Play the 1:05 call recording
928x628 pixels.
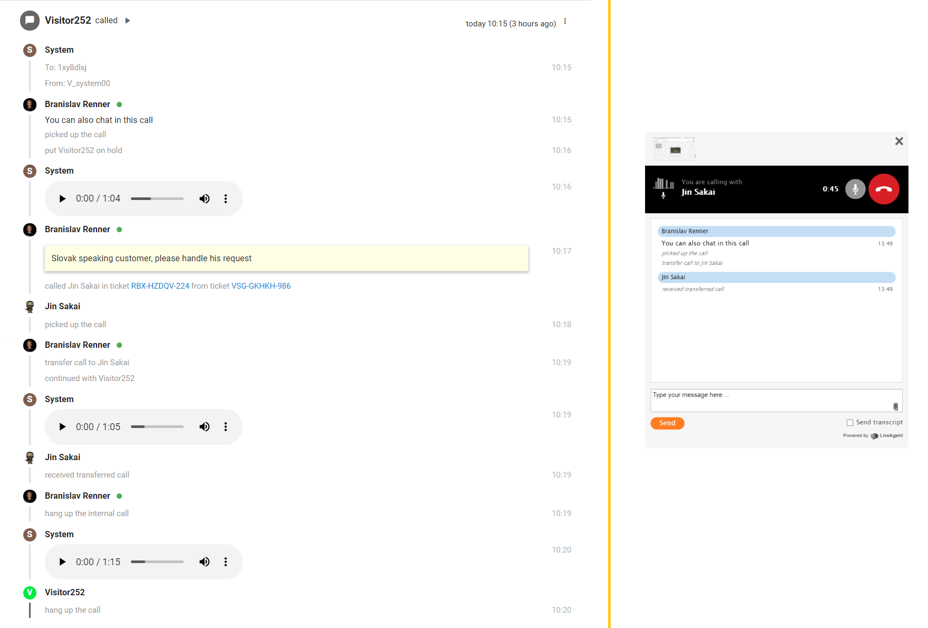[x=62, y=427]
